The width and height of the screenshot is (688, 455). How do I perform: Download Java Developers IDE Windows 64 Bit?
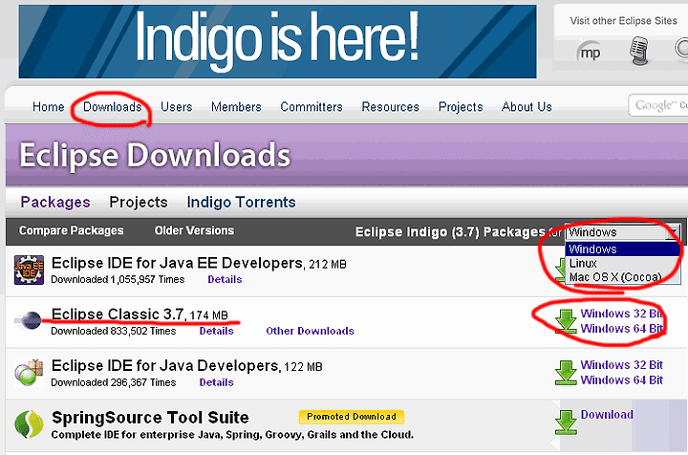click(x=621, y=379)
